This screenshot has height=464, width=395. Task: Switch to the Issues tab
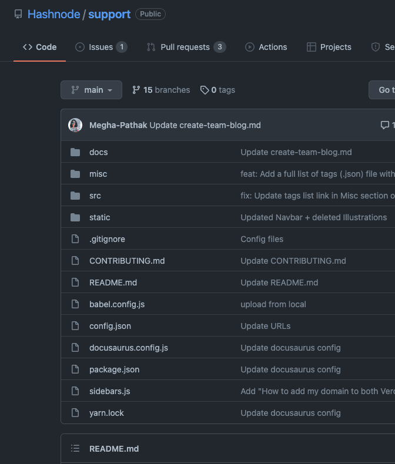coord(101,47)
